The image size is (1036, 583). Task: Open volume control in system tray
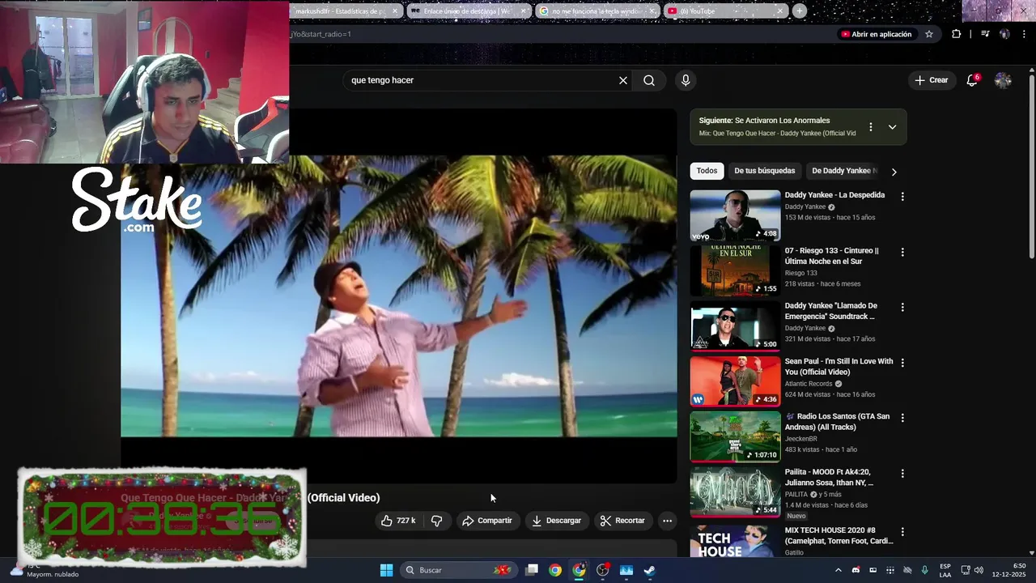tap(979, 570)
